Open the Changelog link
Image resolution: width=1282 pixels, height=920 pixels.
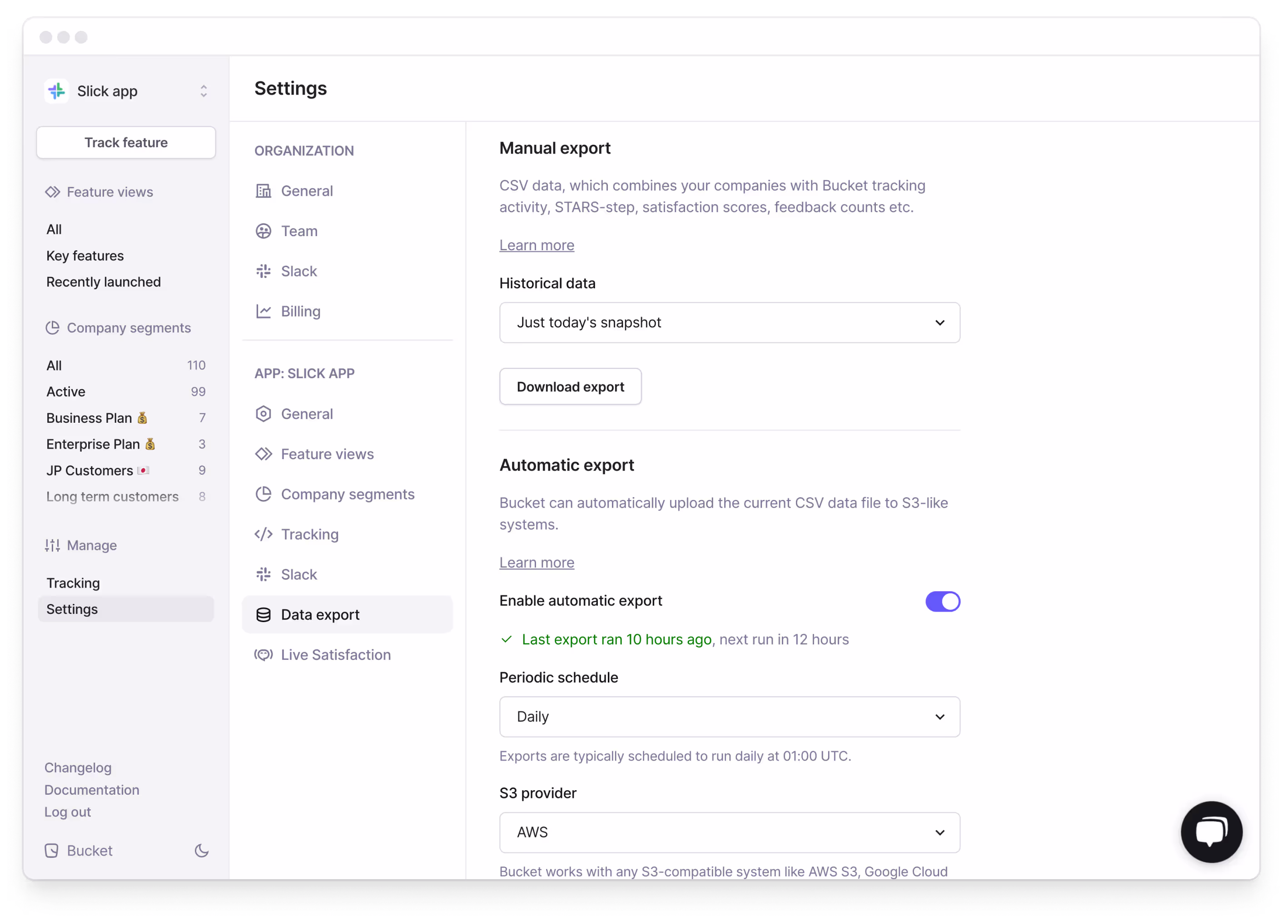point(78,767)
